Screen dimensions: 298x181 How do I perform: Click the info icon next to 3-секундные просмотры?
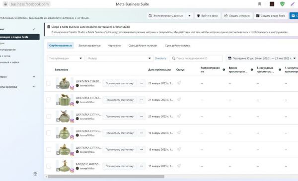click(x=280, y=69)
